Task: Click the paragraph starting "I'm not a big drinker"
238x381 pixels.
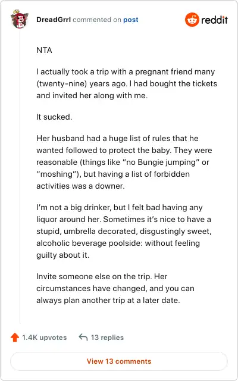Action: pyautogui.click(x=124, y=231)
